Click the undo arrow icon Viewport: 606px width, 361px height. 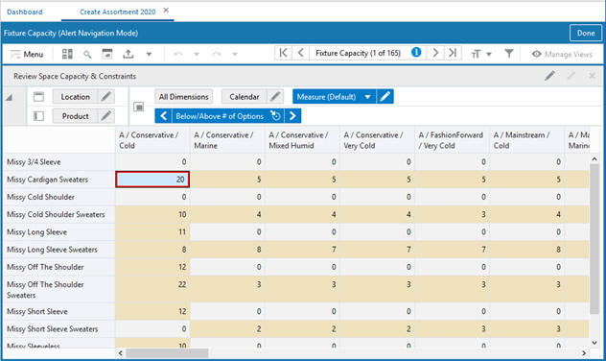pyautogui.click(x=178, y=54)
